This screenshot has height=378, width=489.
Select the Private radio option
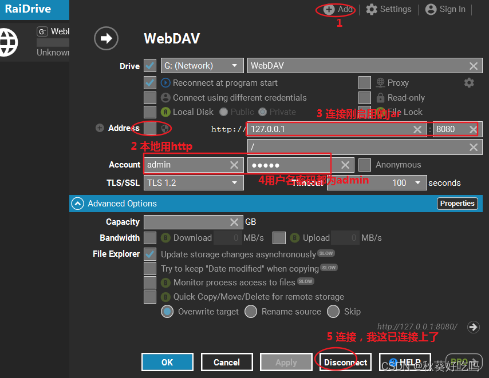pyautogui.click(x=263, y=112)
